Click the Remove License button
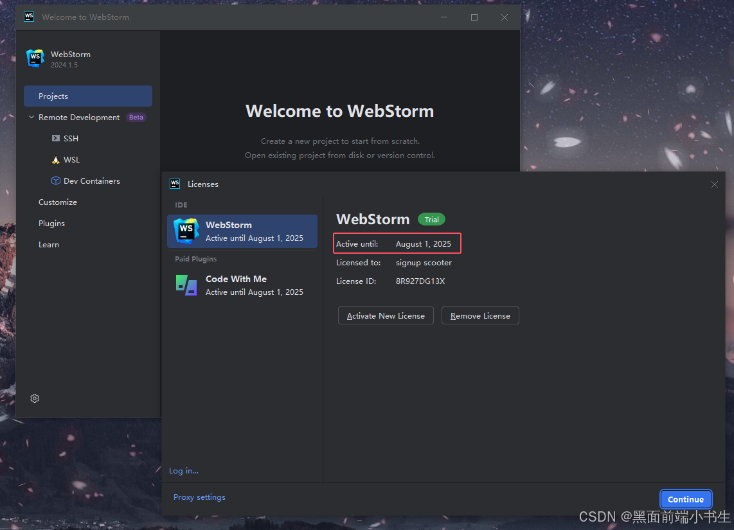The width and height of the screenshot is (734, 530). click(x=480, y=316)
